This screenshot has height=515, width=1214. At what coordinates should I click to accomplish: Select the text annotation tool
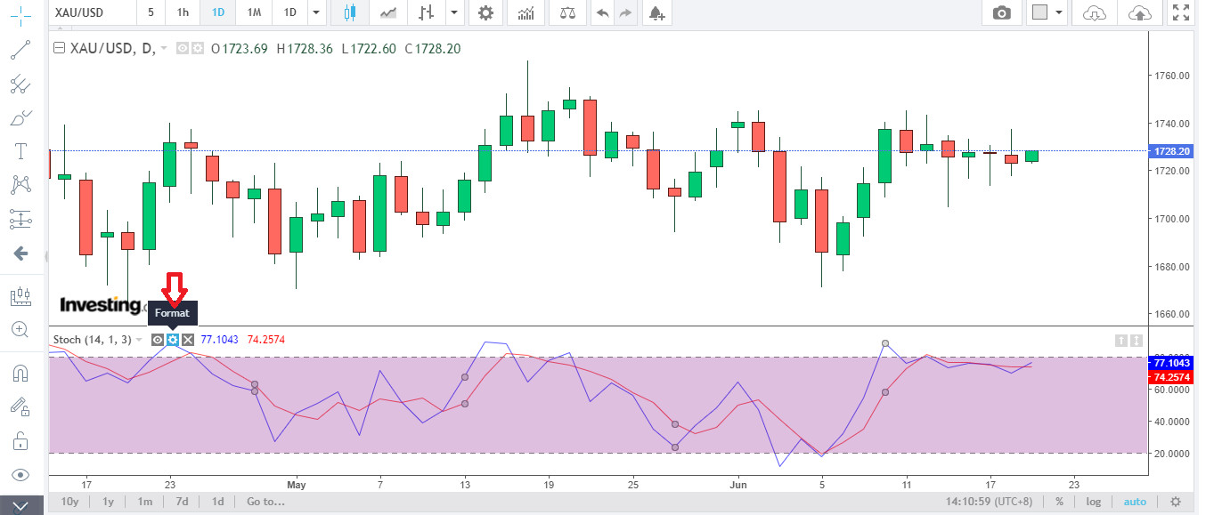pos(20,152)
